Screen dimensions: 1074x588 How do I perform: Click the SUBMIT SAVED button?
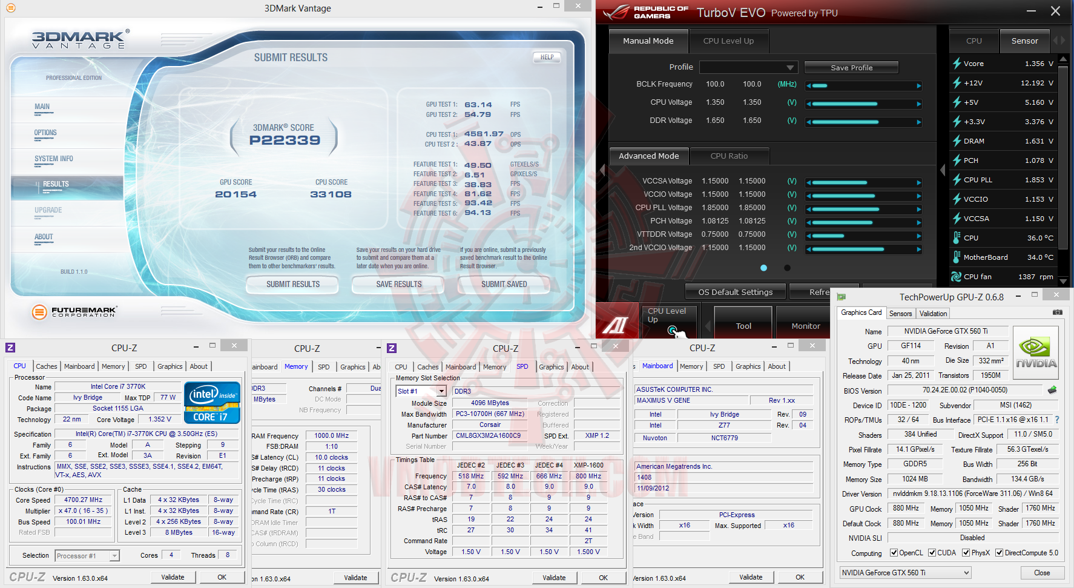pos(504,284)
